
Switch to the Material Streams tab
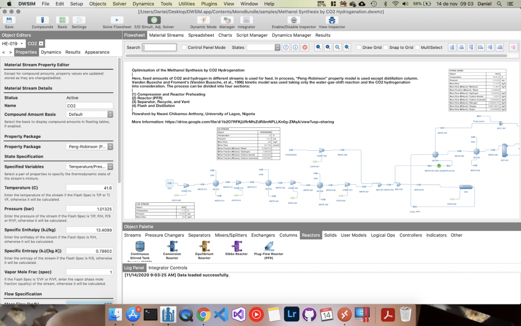[x=168, y=35]
